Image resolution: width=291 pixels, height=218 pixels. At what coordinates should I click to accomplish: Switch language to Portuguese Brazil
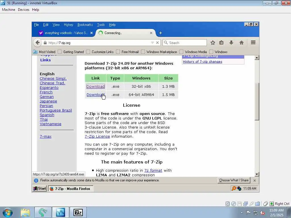[x=56, y=110]
